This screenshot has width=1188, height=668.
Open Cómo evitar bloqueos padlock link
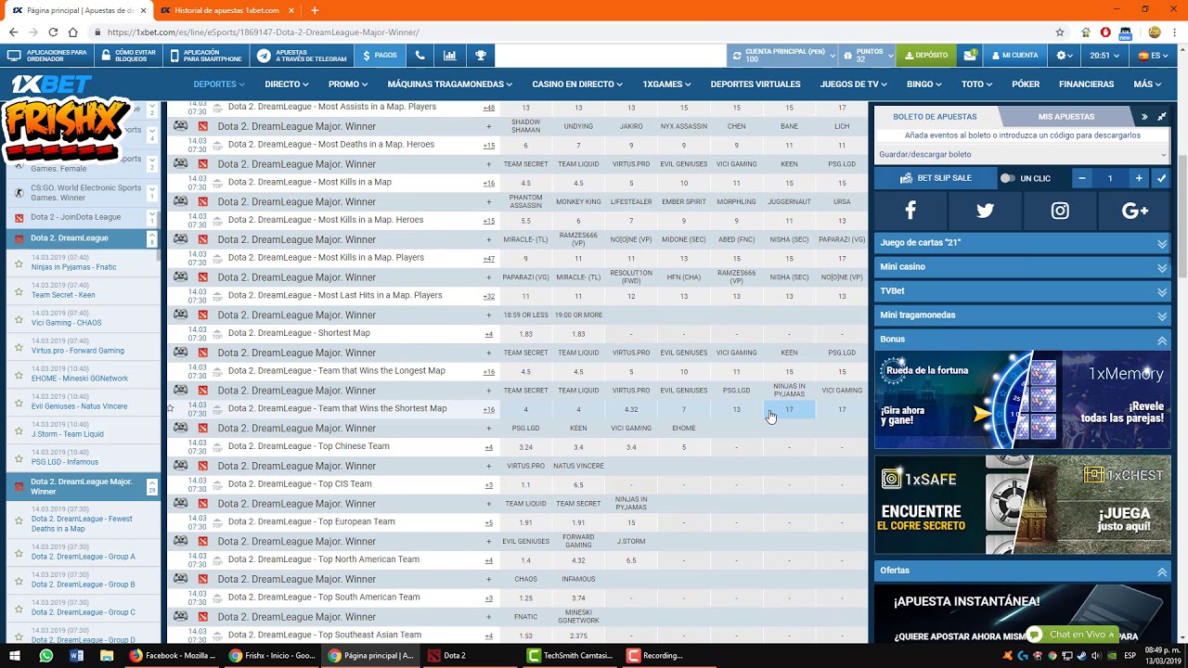[x=128, y=56]
